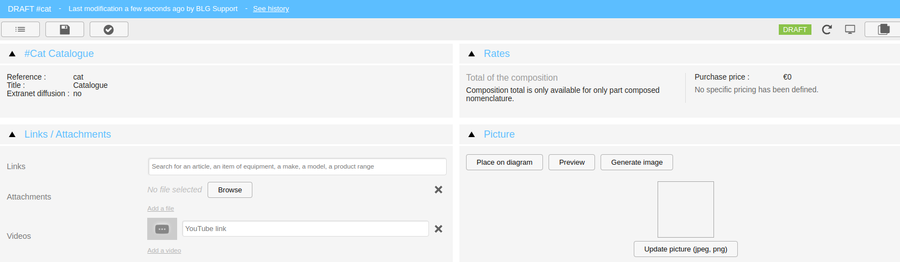Collapse the #Cat Catalogue section
This screenshot has width=900, height=262.
(12, 54)
